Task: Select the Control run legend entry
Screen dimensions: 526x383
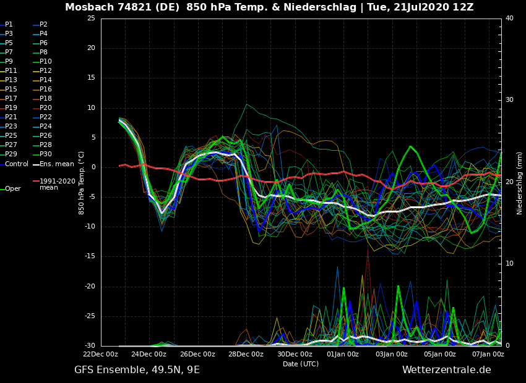Action: tap(17, 164)
